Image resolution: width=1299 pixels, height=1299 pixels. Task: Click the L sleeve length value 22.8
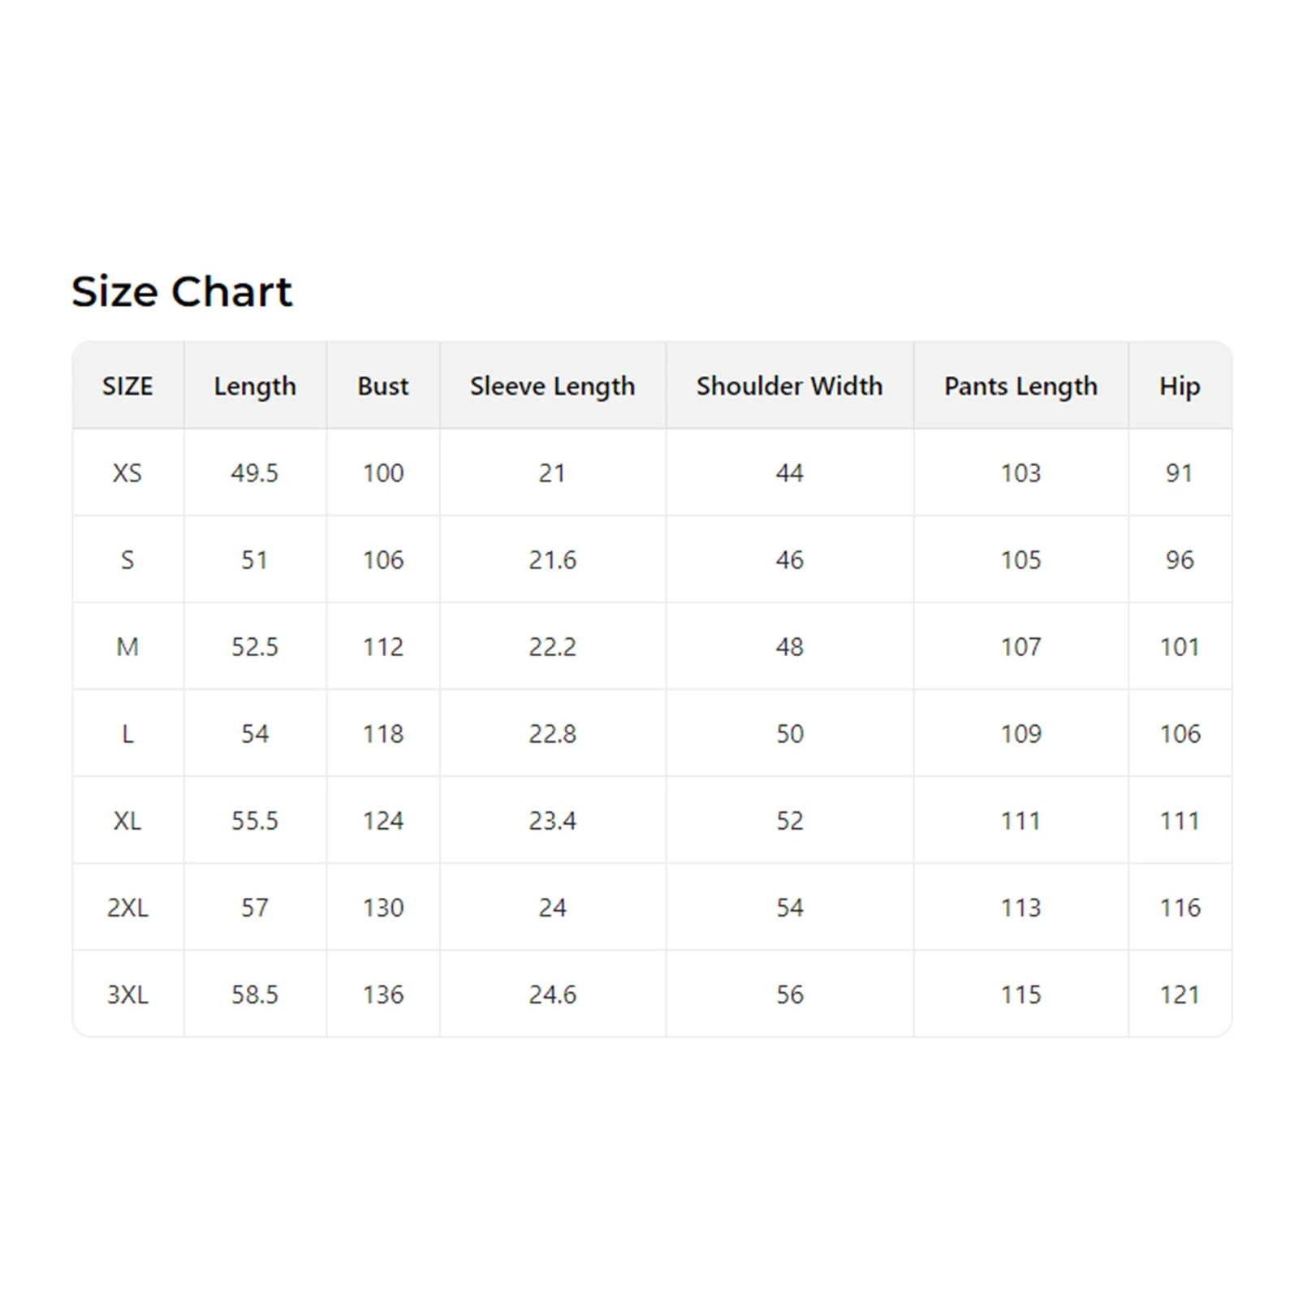pyautogui.click(x=552, y=733)
